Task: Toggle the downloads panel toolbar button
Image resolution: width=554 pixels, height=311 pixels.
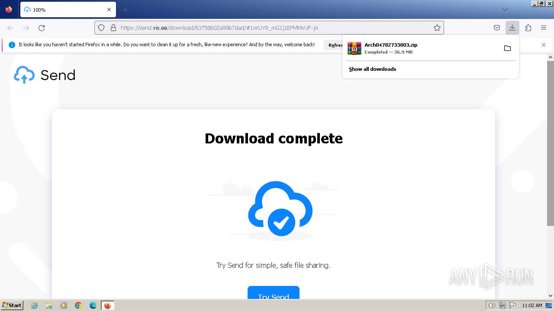Action: (512, 28)
